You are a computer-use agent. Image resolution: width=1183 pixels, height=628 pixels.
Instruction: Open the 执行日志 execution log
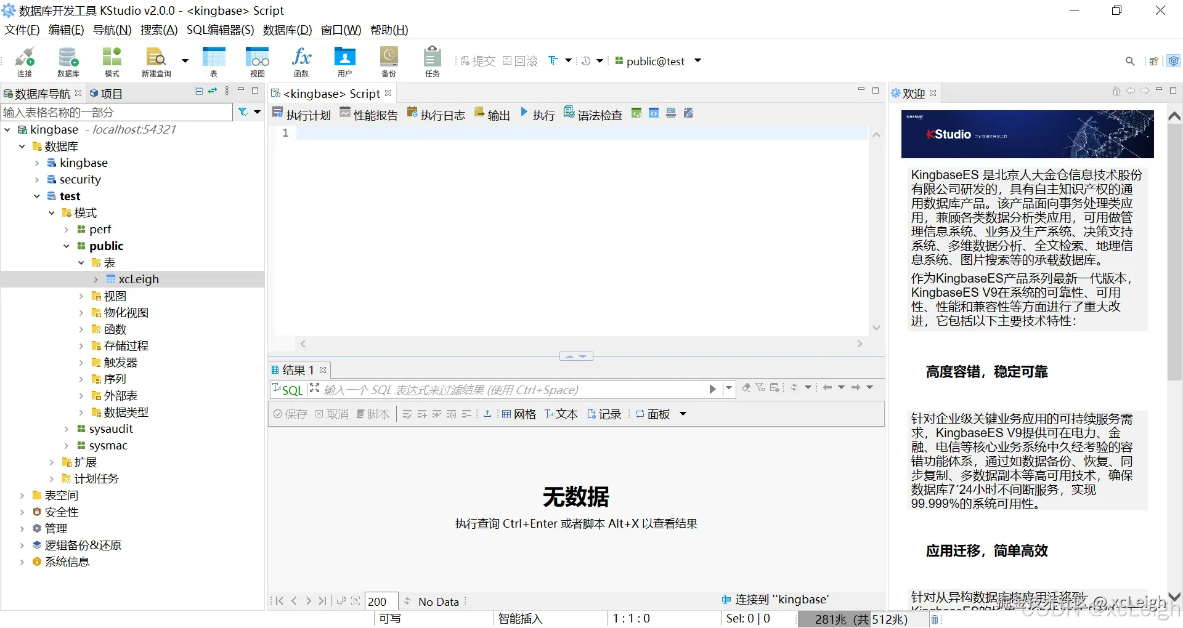435,113
